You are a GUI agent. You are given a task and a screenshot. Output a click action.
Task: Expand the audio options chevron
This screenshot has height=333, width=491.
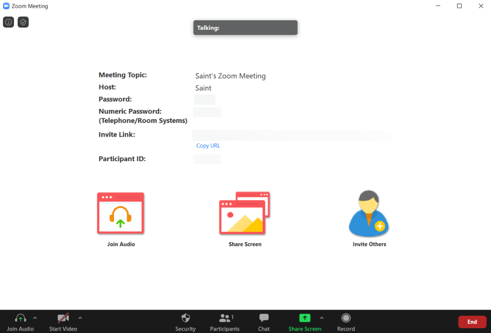click(35, 317)
